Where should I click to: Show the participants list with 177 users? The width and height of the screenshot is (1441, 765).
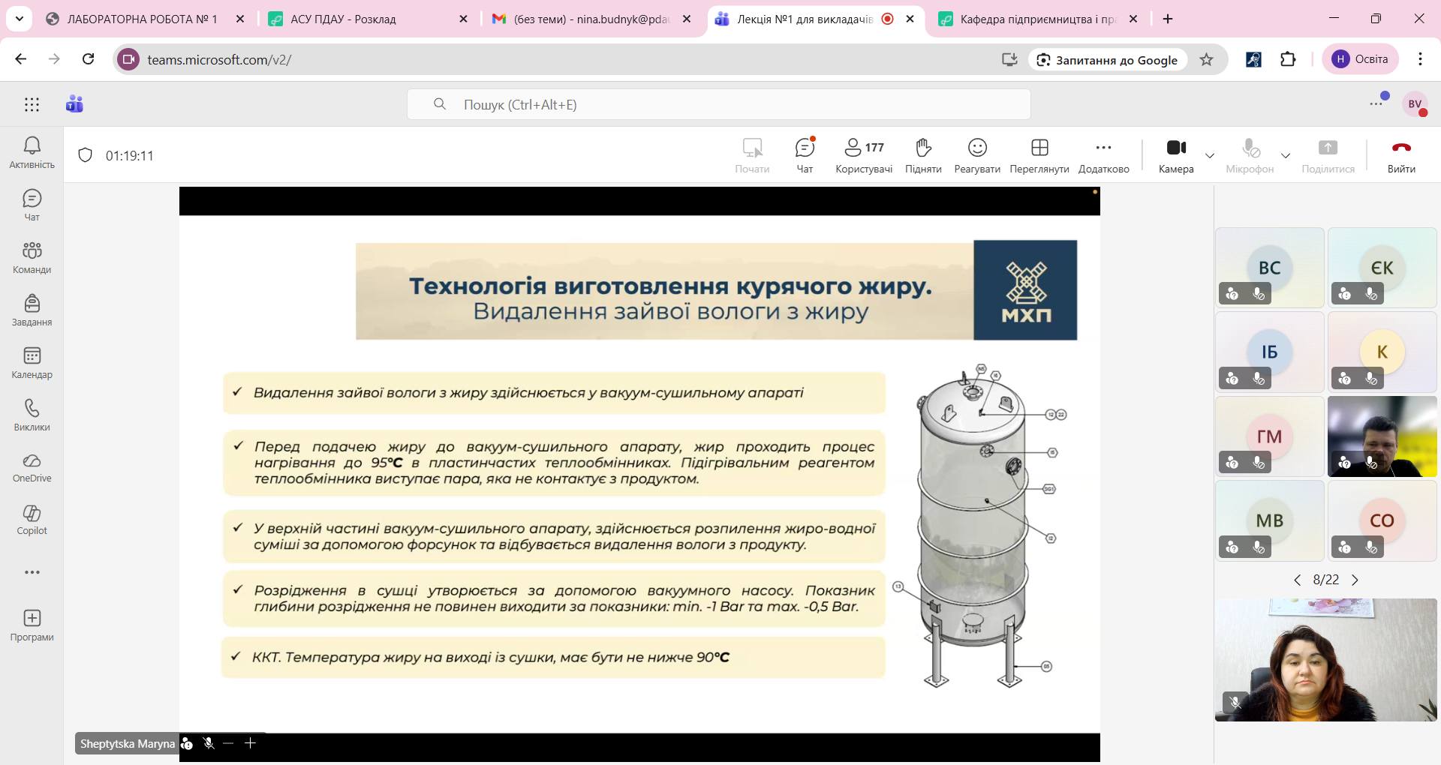point(864,155)
